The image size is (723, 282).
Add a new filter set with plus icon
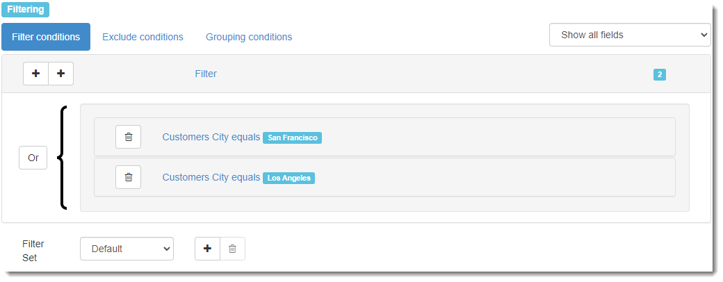(207, 249)
